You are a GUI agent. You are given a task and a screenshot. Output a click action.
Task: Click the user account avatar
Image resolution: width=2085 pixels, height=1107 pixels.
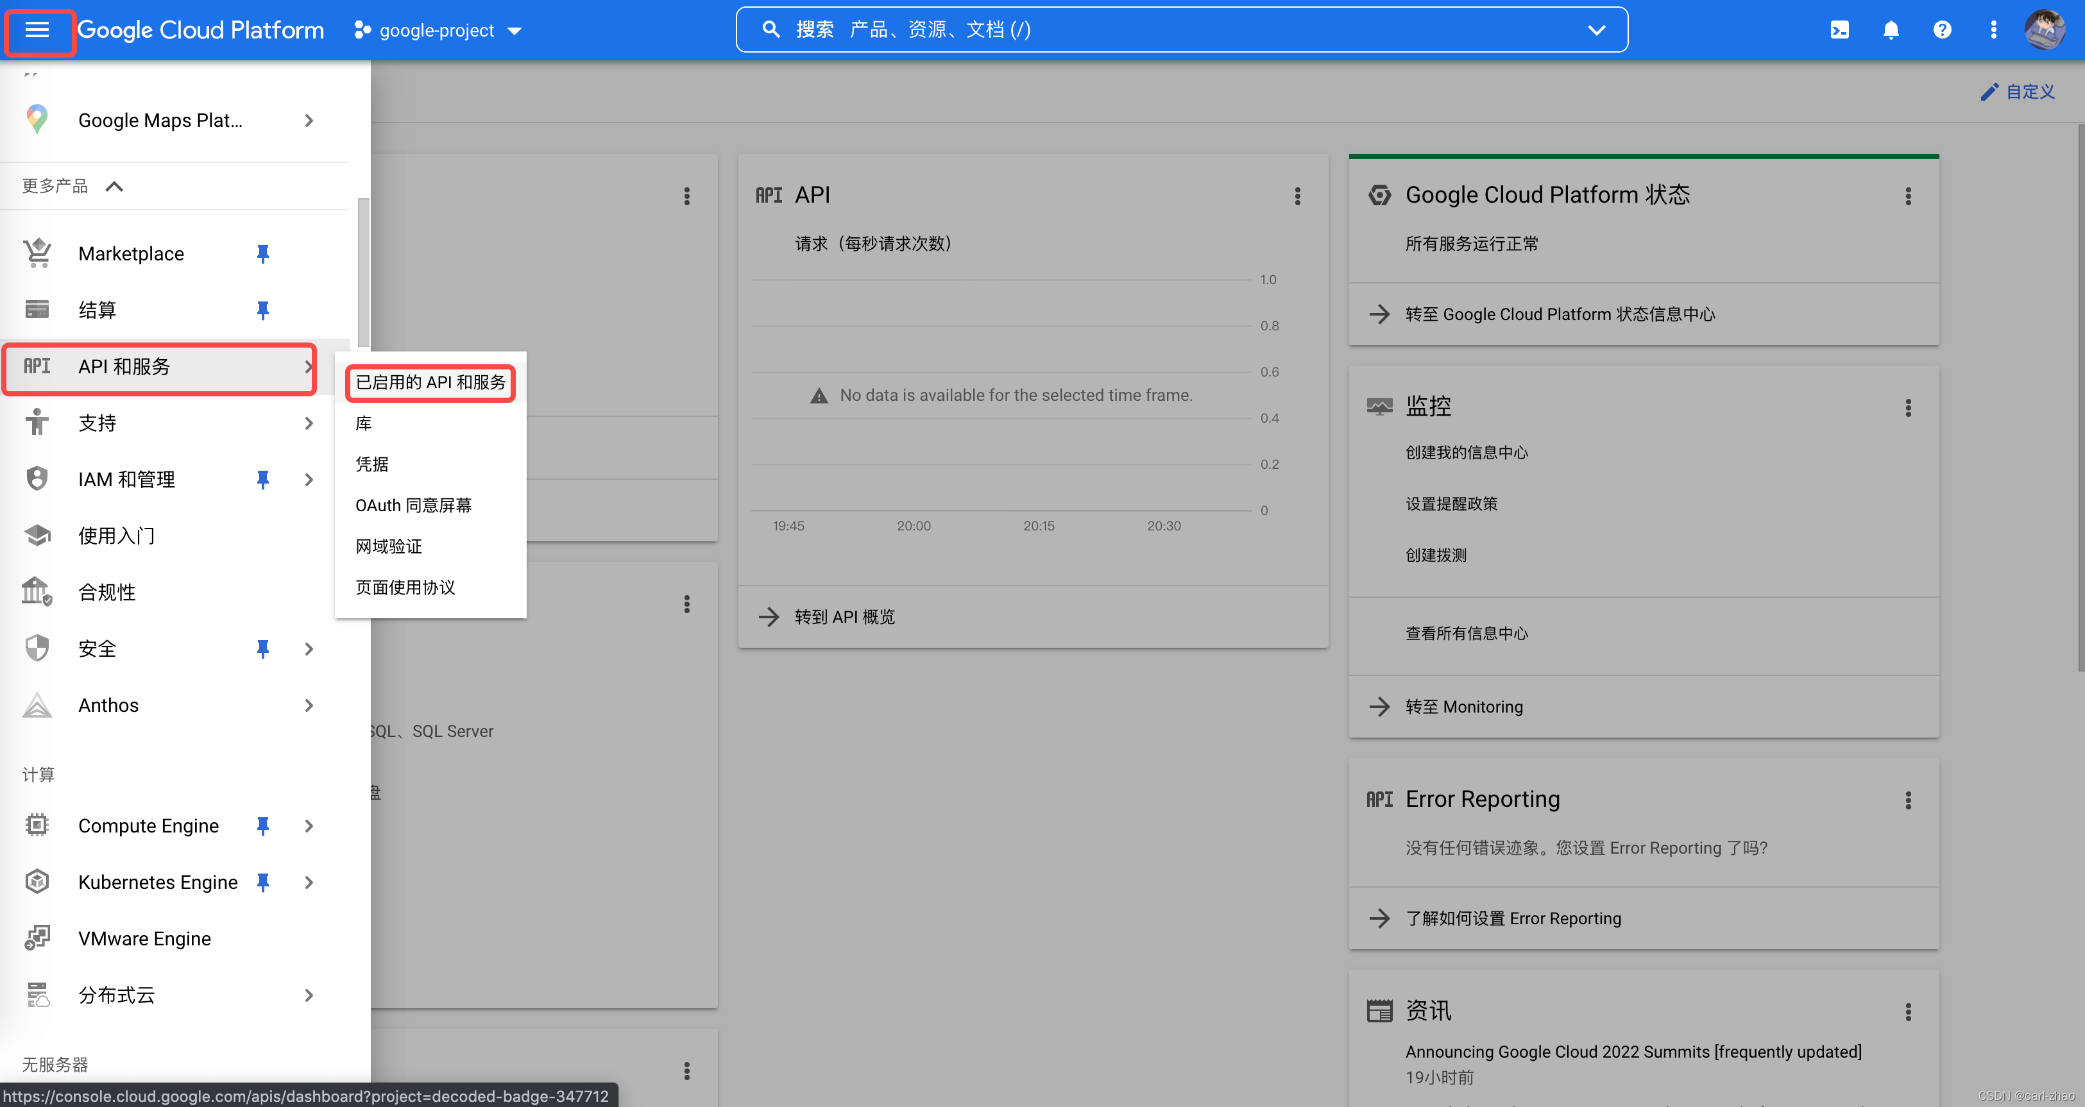2044,30
